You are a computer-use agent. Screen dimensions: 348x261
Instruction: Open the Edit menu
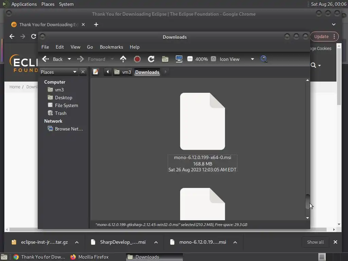coord(60,47)
